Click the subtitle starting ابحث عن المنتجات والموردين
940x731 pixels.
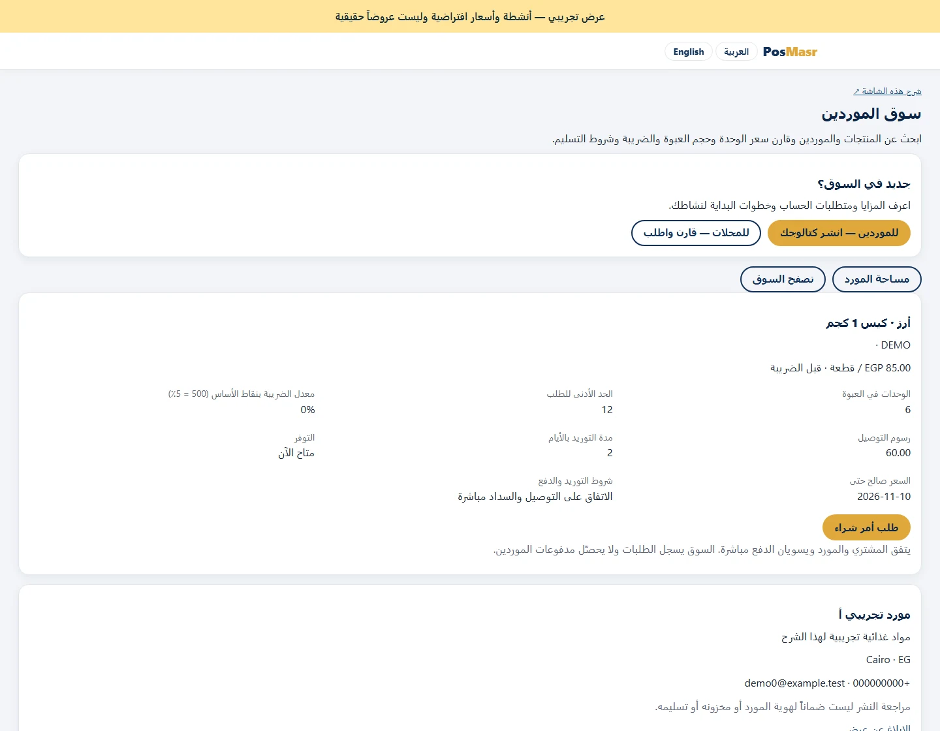coord(737,139)
